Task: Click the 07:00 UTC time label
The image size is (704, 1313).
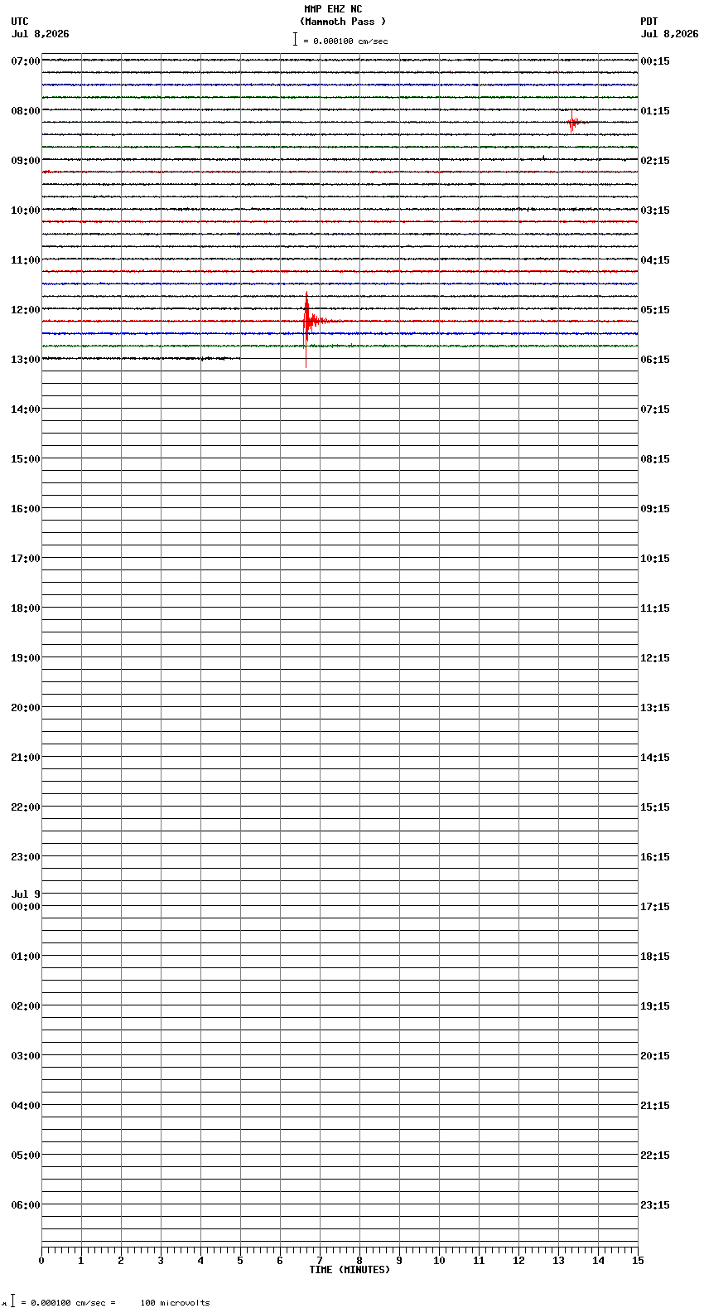Action: click(x=26, y=61)
